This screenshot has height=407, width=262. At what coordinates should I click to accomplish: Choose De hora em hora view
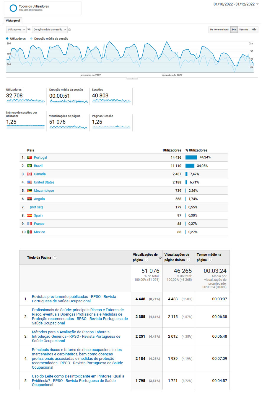pyautogui.click(x=219, y=29)
